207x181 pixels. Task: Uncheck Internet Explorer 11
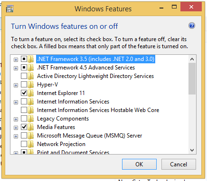24,93
